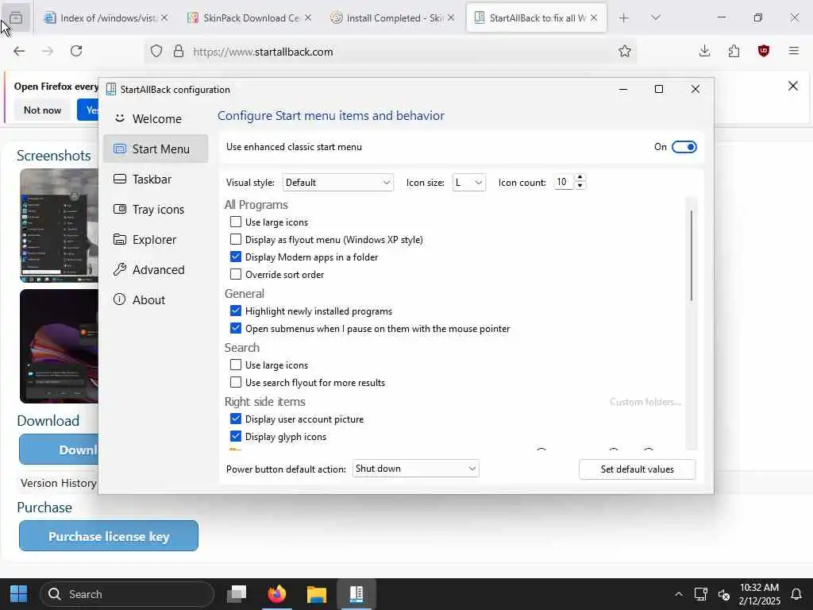This screenshot has height=610, width=813.
Task: Show hidden tray icons chevron
Action: coord(678,594)
